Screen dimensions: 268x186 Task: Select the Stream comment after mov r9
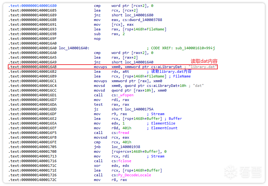pos(158,114)
